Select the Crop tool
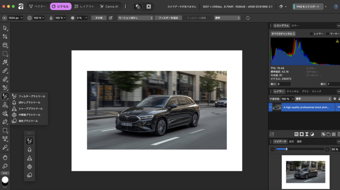Image resolution: width=340 pixels, height=190 pixels. [5, 37]
